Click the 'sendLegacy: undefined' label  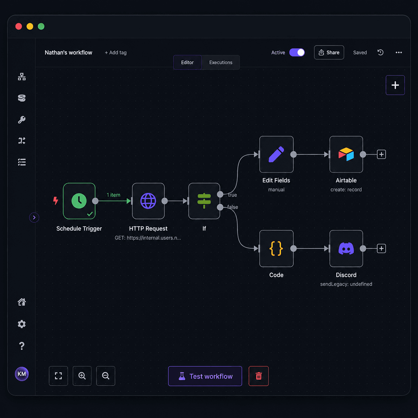[346, 284]
